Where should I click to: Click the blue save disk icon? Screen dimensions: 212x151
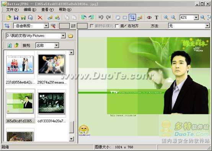[16, 18]
